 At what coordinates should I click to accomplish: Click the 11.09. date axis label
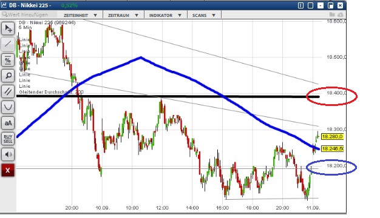click(x=313, y=208)
